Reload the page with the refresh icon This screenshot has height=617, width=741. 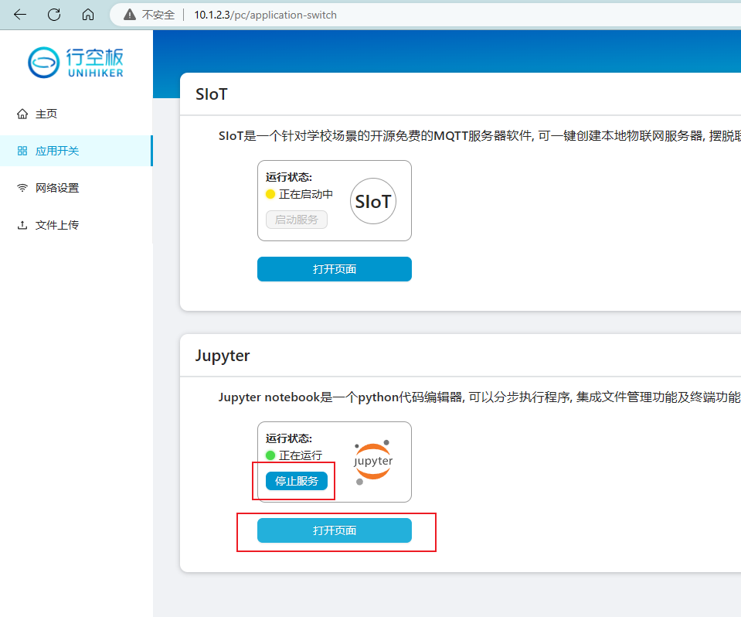pos(54,15)
